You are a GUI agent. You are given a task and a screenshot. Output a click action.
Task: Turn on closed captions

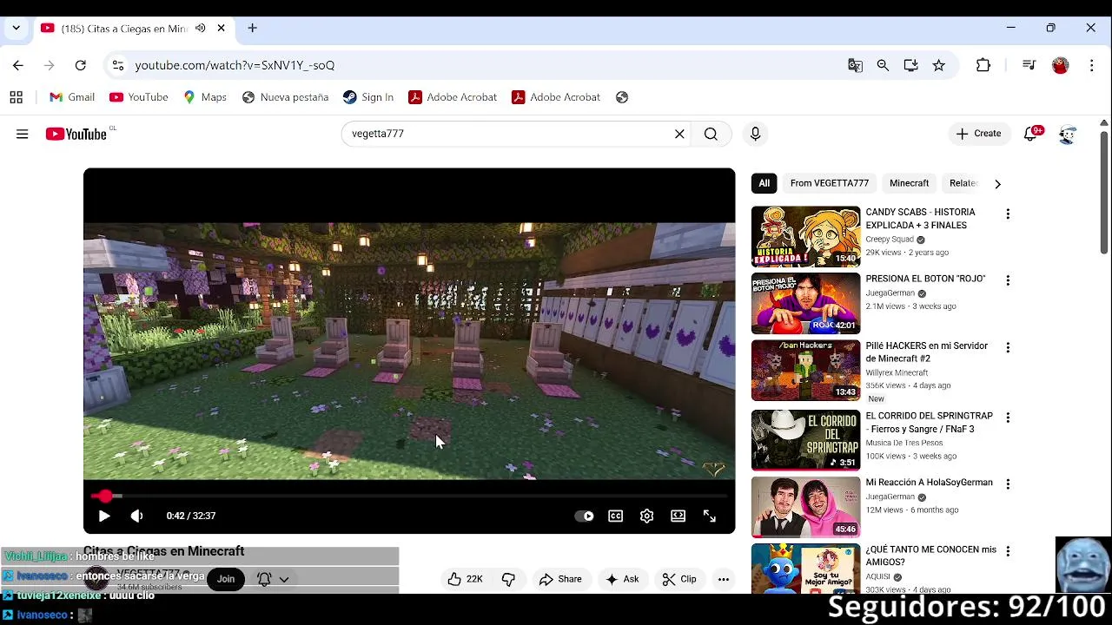[x=616, y=516]
